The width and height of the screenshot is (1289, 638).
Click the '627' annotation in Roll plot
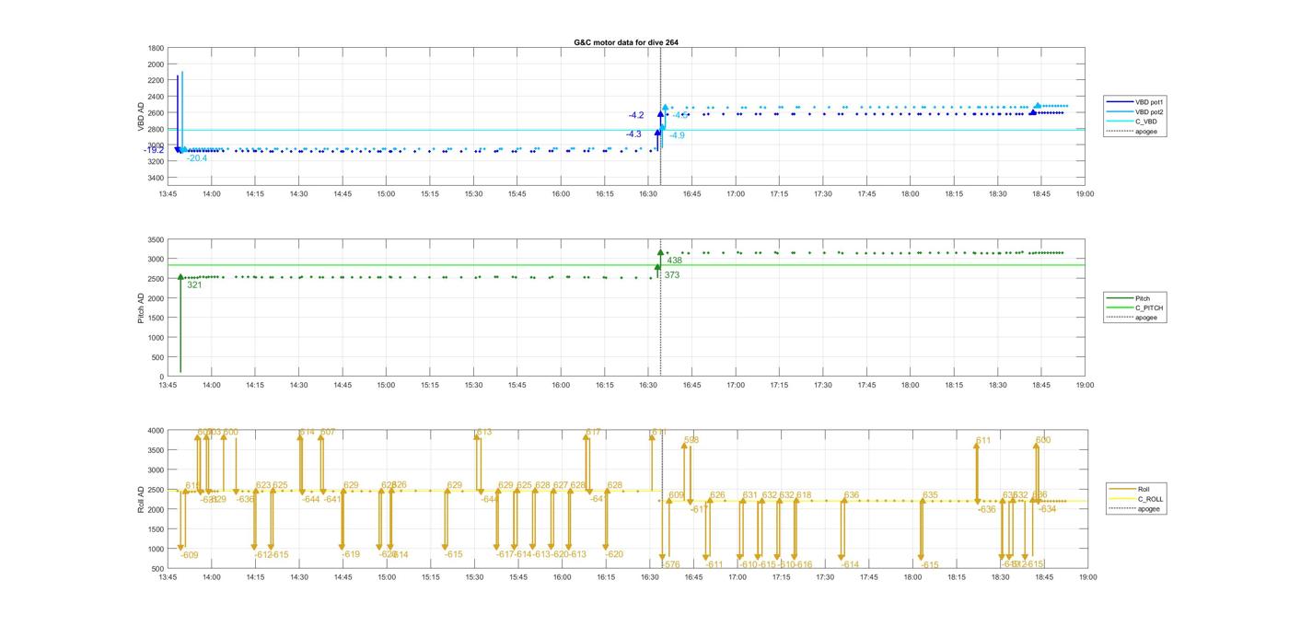pos(560,485)
